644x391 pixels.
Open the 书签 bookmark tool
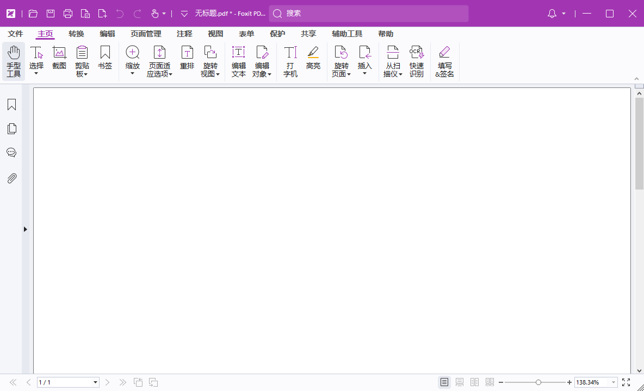105,60
